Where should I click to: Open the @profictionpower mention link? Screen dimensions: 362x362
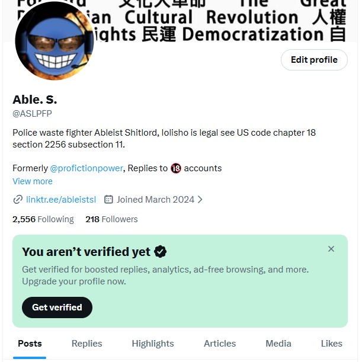click(x=87, y=168)
